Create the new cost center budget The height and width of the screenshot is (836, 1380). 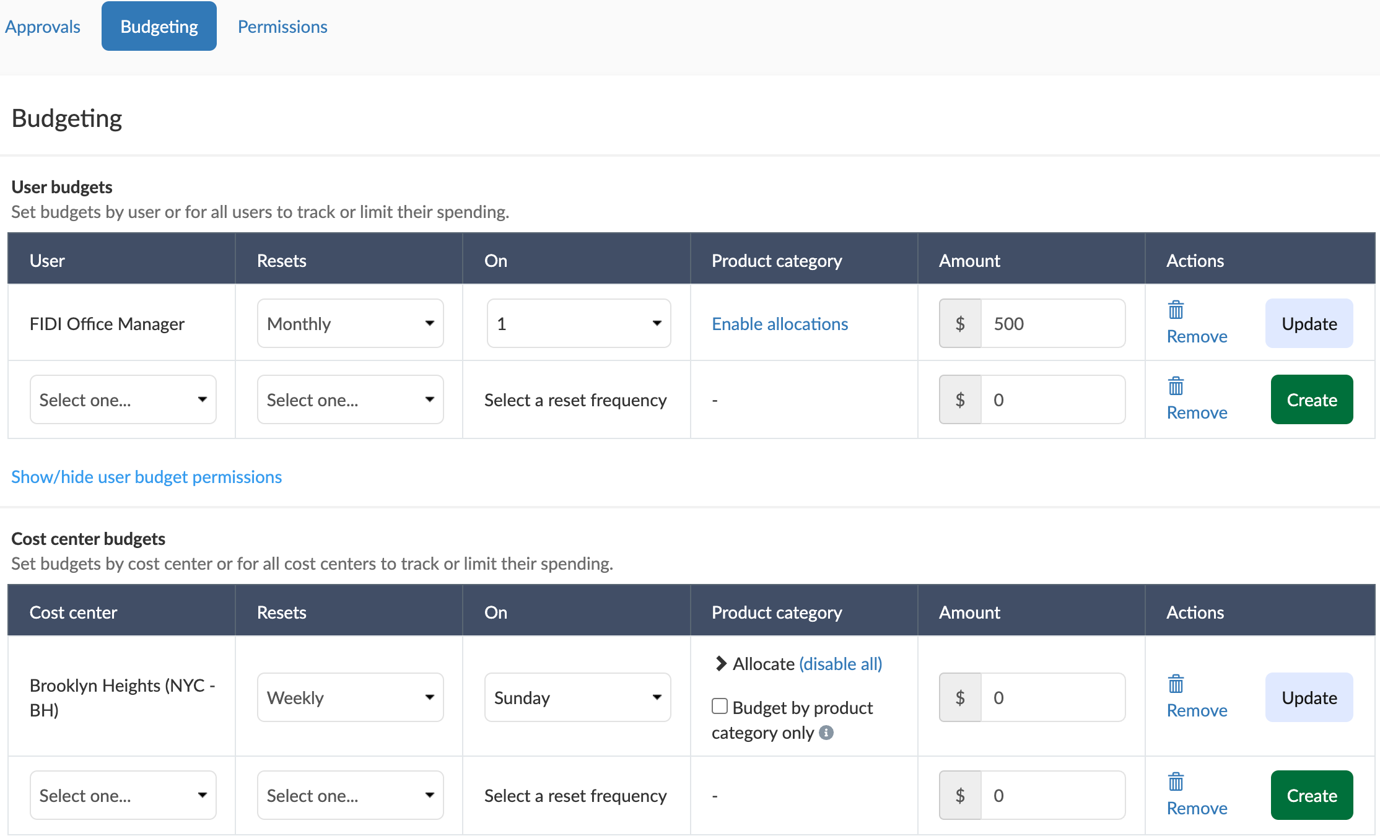(x=1312, y=795)
